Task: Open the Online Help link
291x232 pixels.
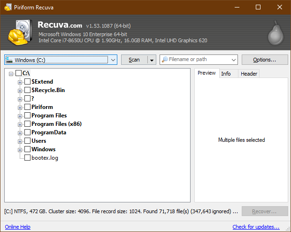Action: click(17, 227)
